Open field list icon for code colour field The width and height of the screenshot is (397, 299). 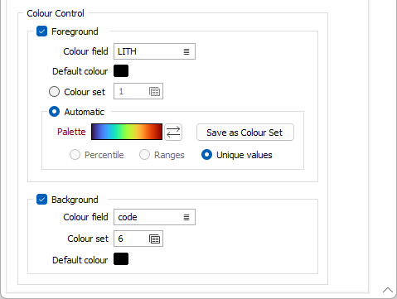(186, 218)
